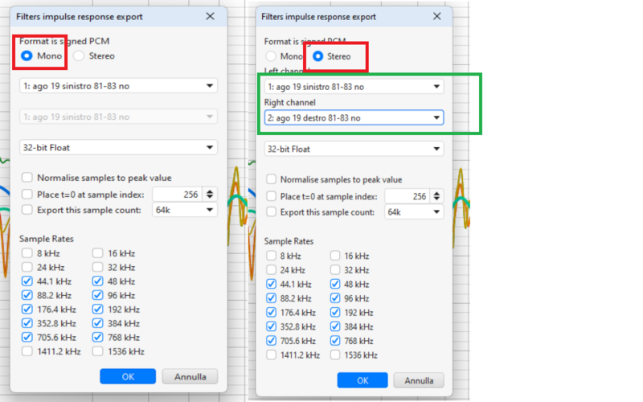
Task: Open the 32-bit Float dropdown in left dialog
Action: [118, 147]
